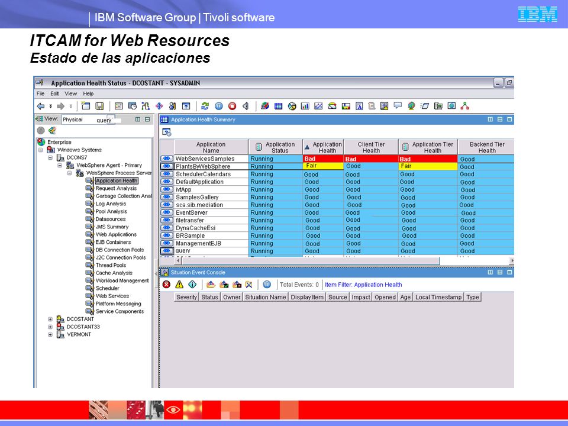Click the speaker sound toolbar icon
Image resolution: width=568 pixels, height=426 pixels.
pos(246,106)
